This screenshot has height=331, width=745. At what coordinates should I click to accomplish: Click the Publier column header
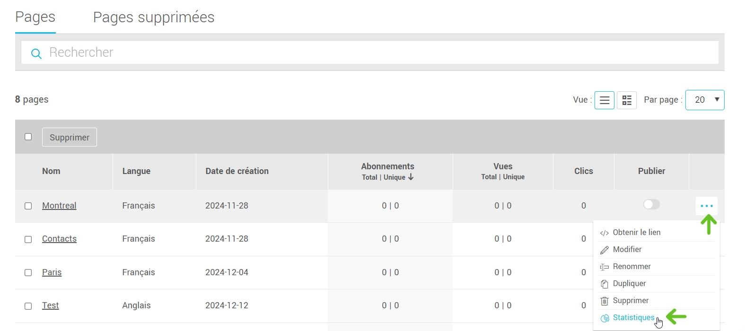(651, 171)
